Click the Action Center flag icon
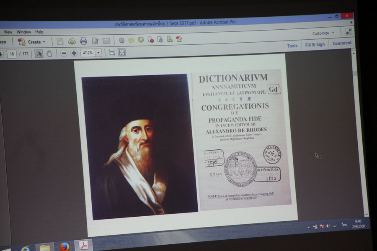This screenshot has width=377, height=251. tap(322, 226)
